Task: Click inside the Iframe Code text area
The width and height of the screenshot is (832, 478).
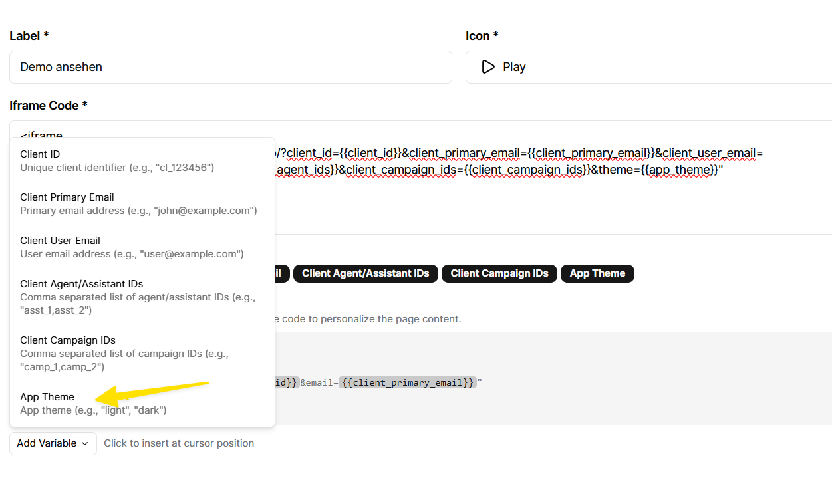Action: coord(466,199)
